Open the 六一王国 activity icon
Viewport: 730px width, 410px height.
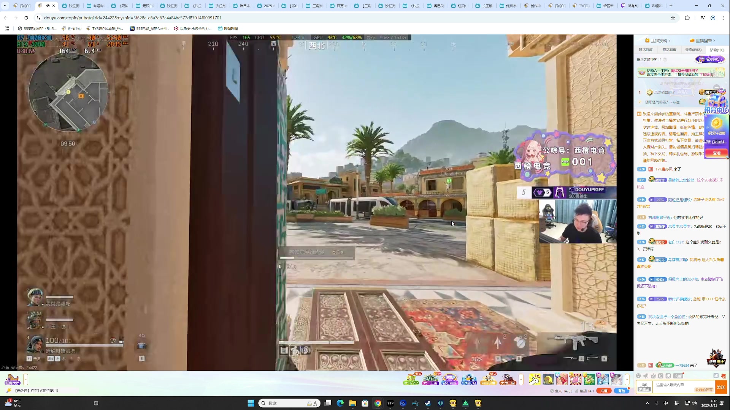pos(430,379)
